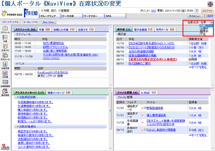Image resolution: width=215 pixels, height=151 pixels.
Task: Click the schedule panel scroll-down arrow
Action: tap(111, 85)
